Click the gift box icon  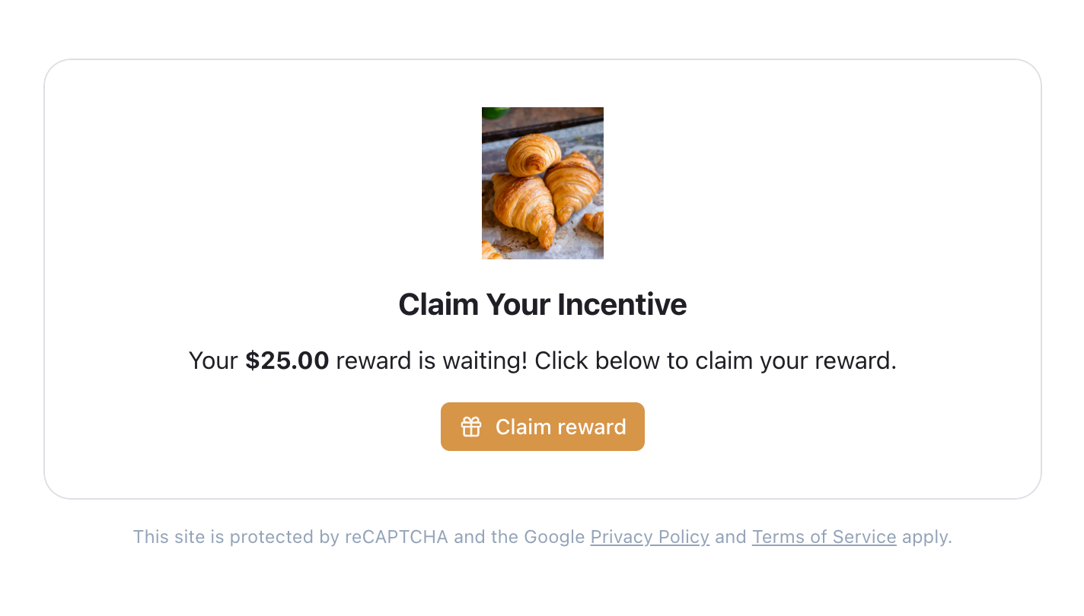coord(471,427)
